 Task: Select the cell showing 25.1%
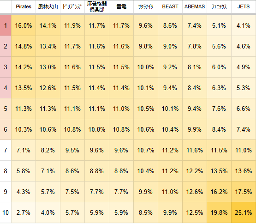pyautogui.click(x=244, y=212)
